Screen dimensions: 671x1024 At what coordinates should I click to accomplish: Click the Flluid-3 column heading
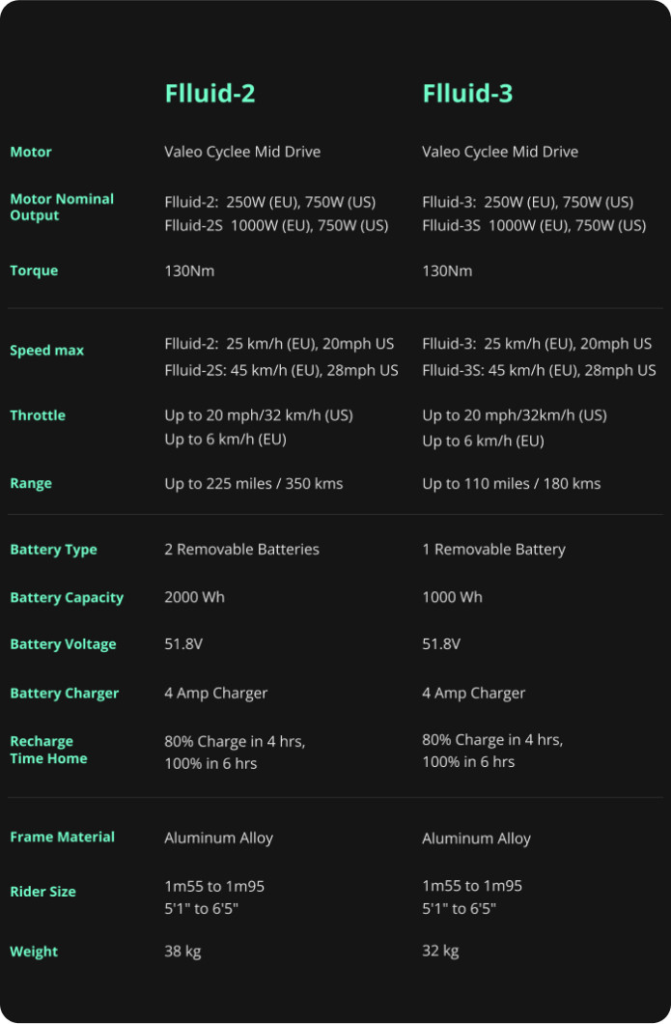click(x=467, y=94)
